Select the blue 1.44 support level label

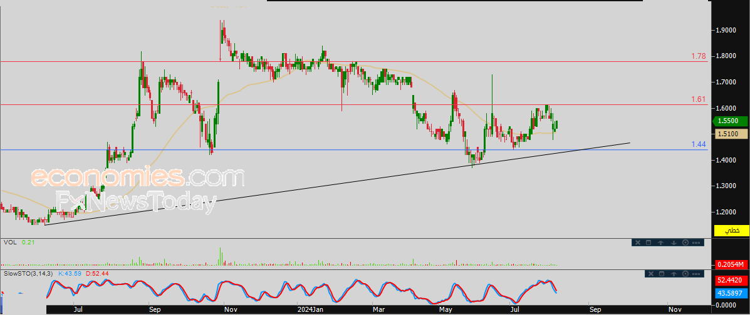point(699,144)
